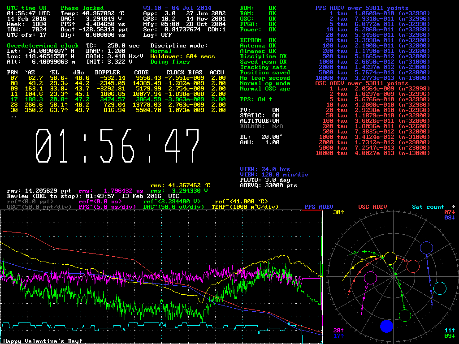Click the blue 08↓ label beside sky plot
This screenshot has height=344, width=459.
tap(450, 218)
